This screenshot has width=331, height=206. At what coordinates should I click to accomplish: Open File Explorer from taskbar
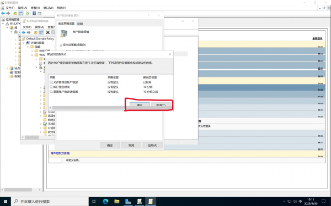[x=117, y=202]
